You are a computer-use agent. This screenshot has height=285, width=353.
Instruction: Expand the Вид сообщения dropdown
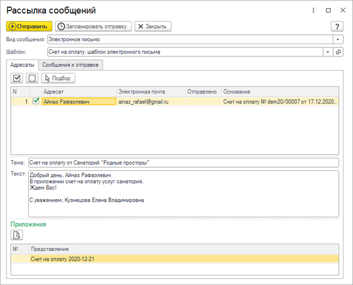click(338, 39)
